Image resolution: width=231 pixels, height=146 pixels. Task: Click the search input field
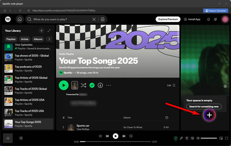(62, 19)
